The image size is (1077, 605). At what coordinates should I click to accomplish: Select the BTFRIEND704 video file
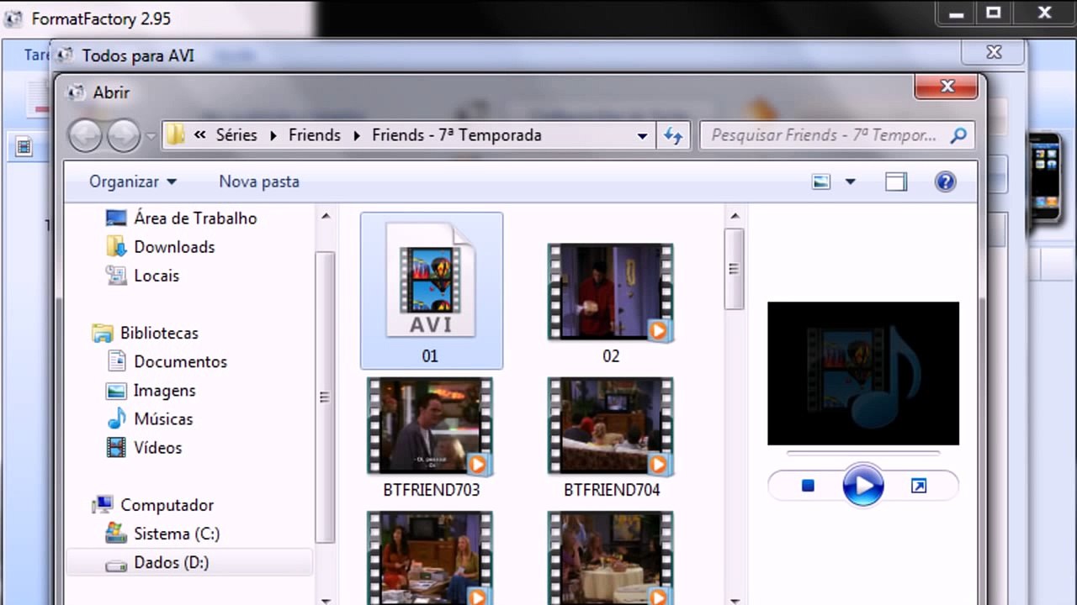611,437
